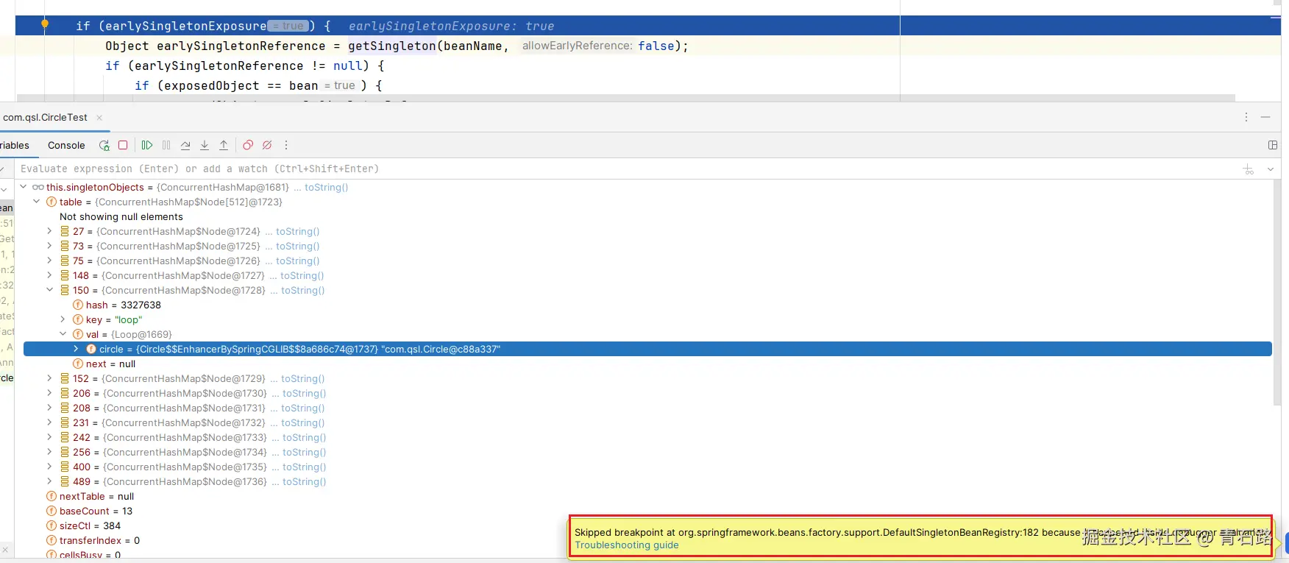
Task: Collapse node entry 150
Action: [49, 290]
